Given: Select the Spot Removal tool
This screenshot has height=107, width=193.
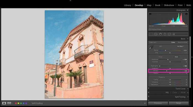Looking at the screenshot, I should pos(156,34).
